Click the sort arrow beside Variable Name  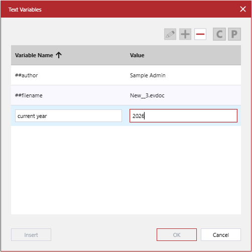tap(59, 55)
